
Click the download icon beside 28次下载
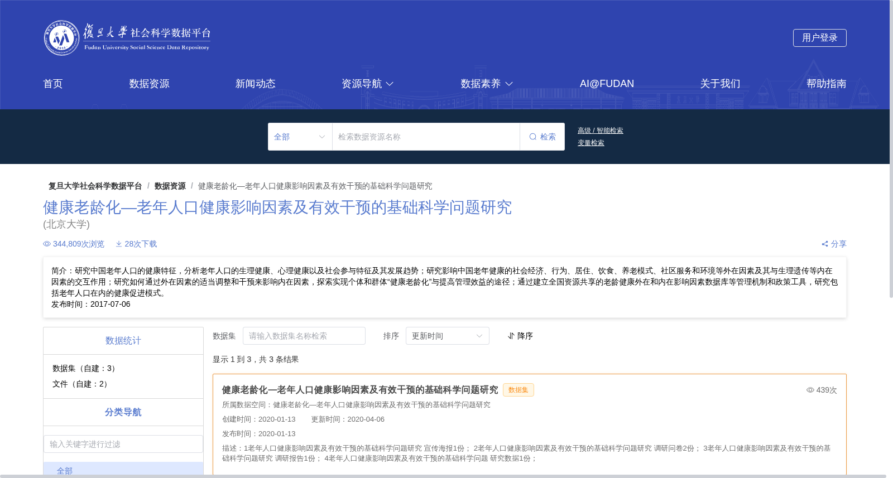click(119, 244)
